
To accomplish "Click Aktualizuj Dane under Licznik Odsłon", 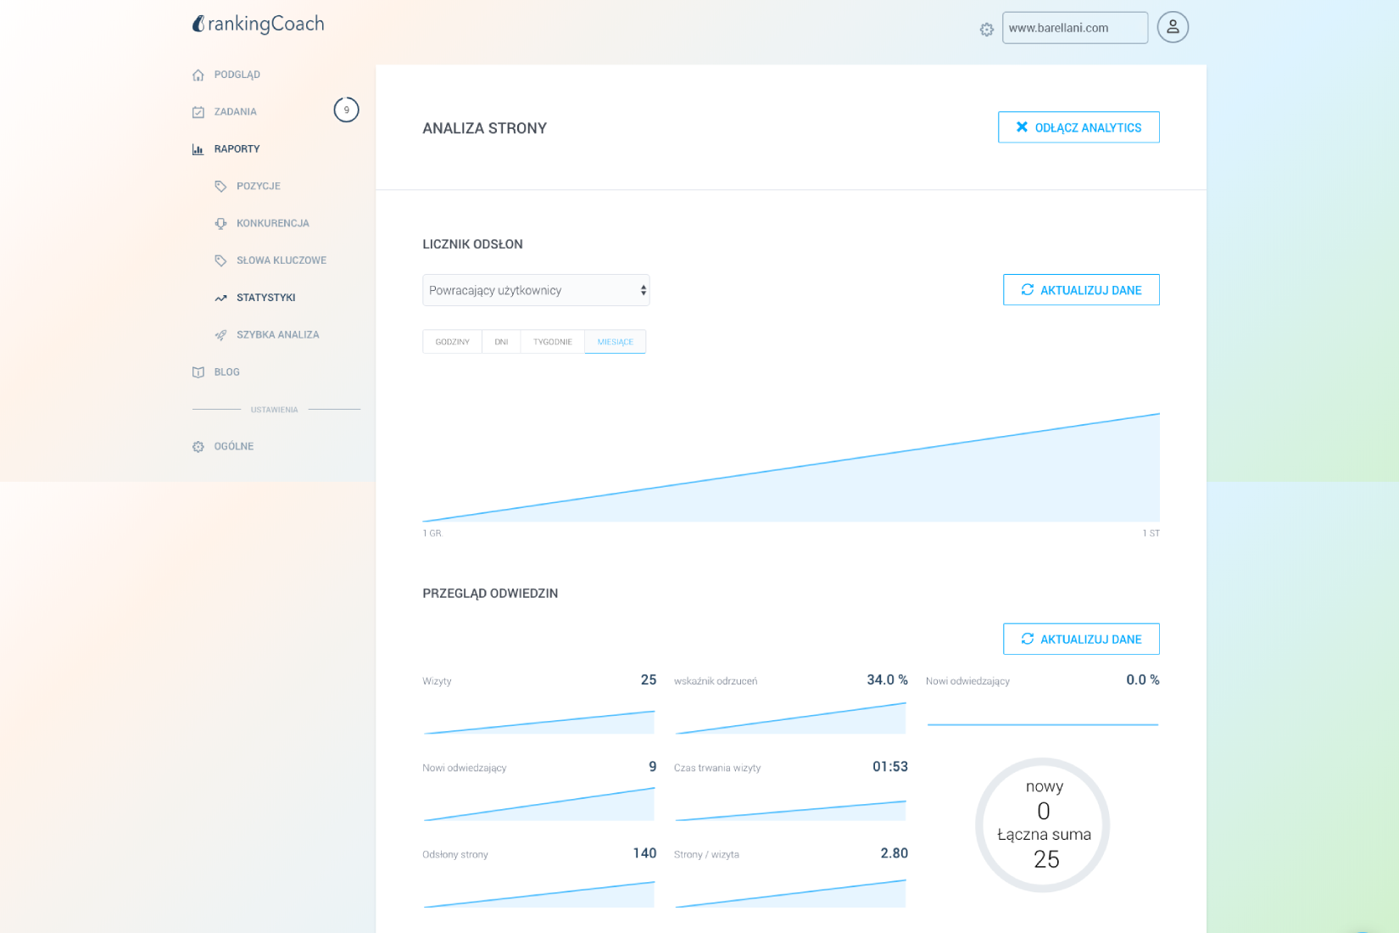I will (x=1081, y=290).
